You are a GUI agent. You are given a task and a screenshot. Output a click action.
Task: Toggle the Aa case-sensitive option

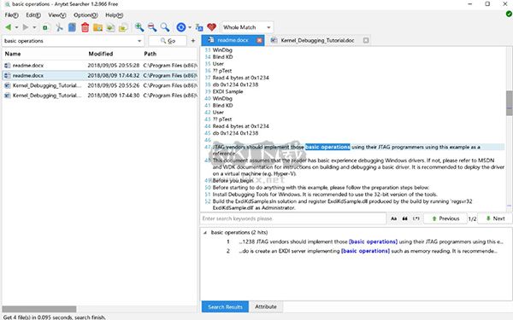(x=394, y=218)
